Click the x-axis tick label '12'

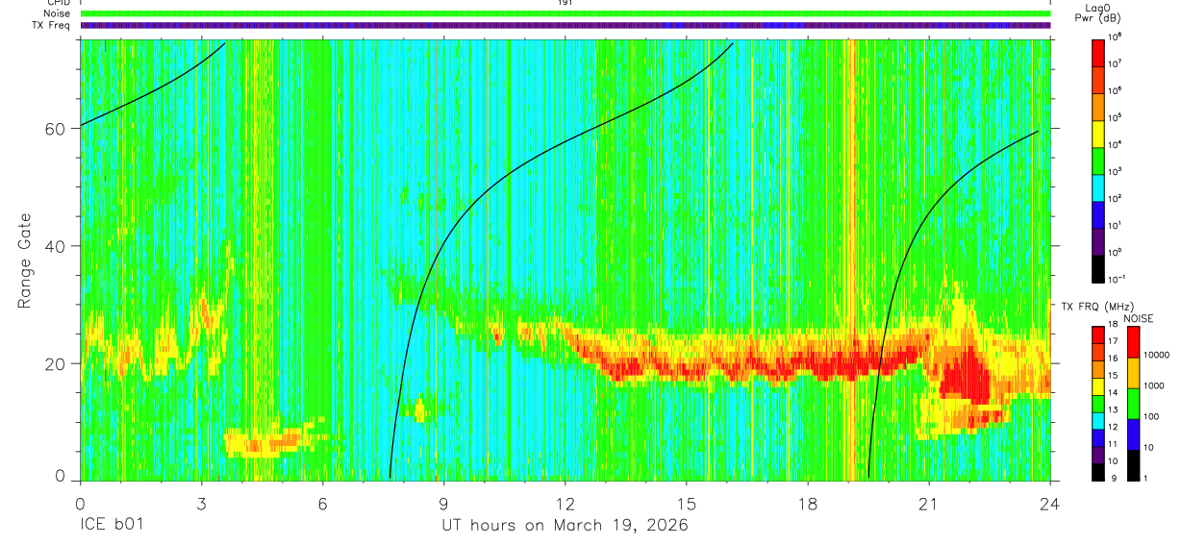(565, 504)
